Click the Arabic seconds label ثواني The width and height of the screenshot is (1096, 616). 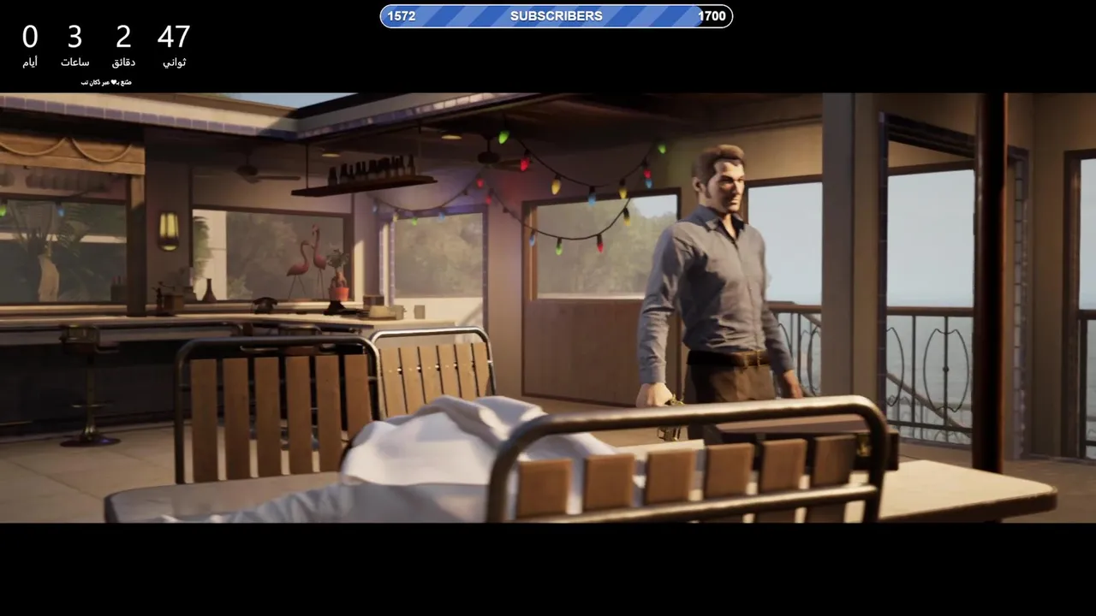click(x=174, y=62)
